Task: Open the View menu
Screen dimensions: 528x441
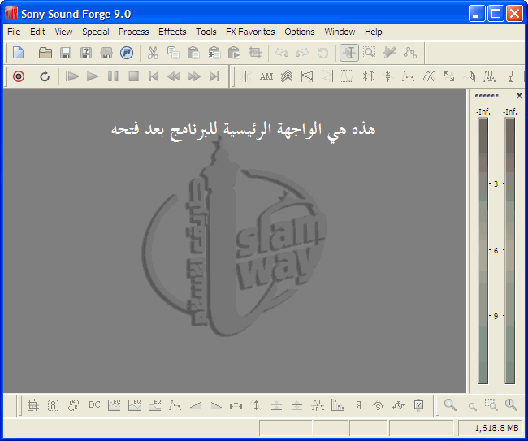Action: (x=63, y=32)
